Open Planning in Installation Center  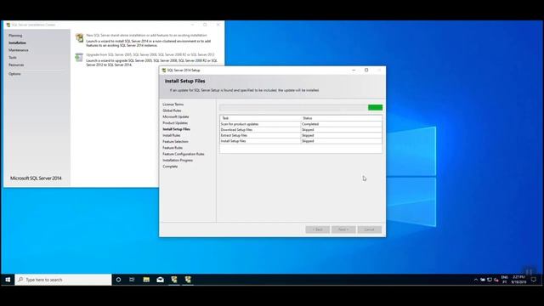click(15, 36)
